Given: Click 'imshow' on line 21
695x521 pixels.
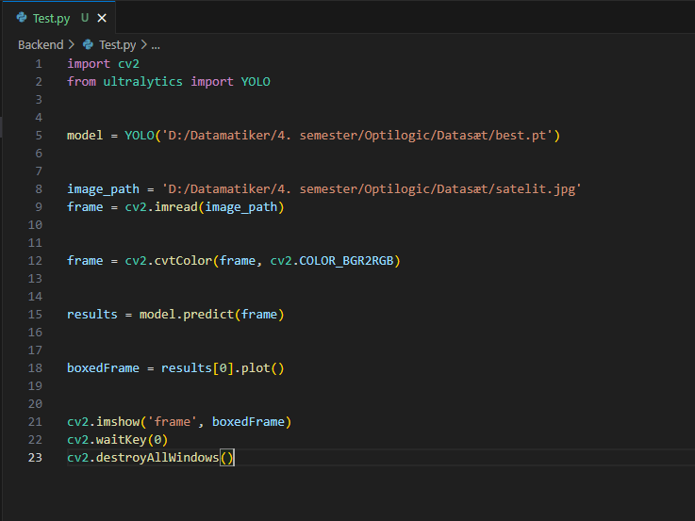Looking at the screenshot, I should pos(118,422).
